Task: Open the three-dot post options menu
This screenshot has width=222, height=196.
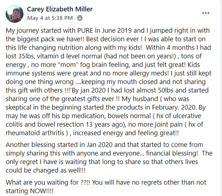Action: pyautogui.click(x=206, y=13)
